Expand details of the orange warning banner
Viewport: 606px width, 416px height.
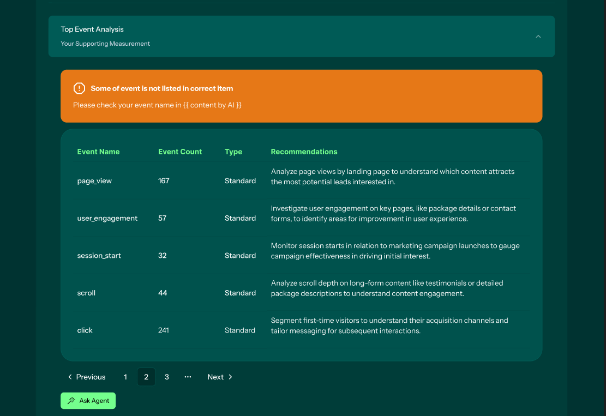pos(301,96)
